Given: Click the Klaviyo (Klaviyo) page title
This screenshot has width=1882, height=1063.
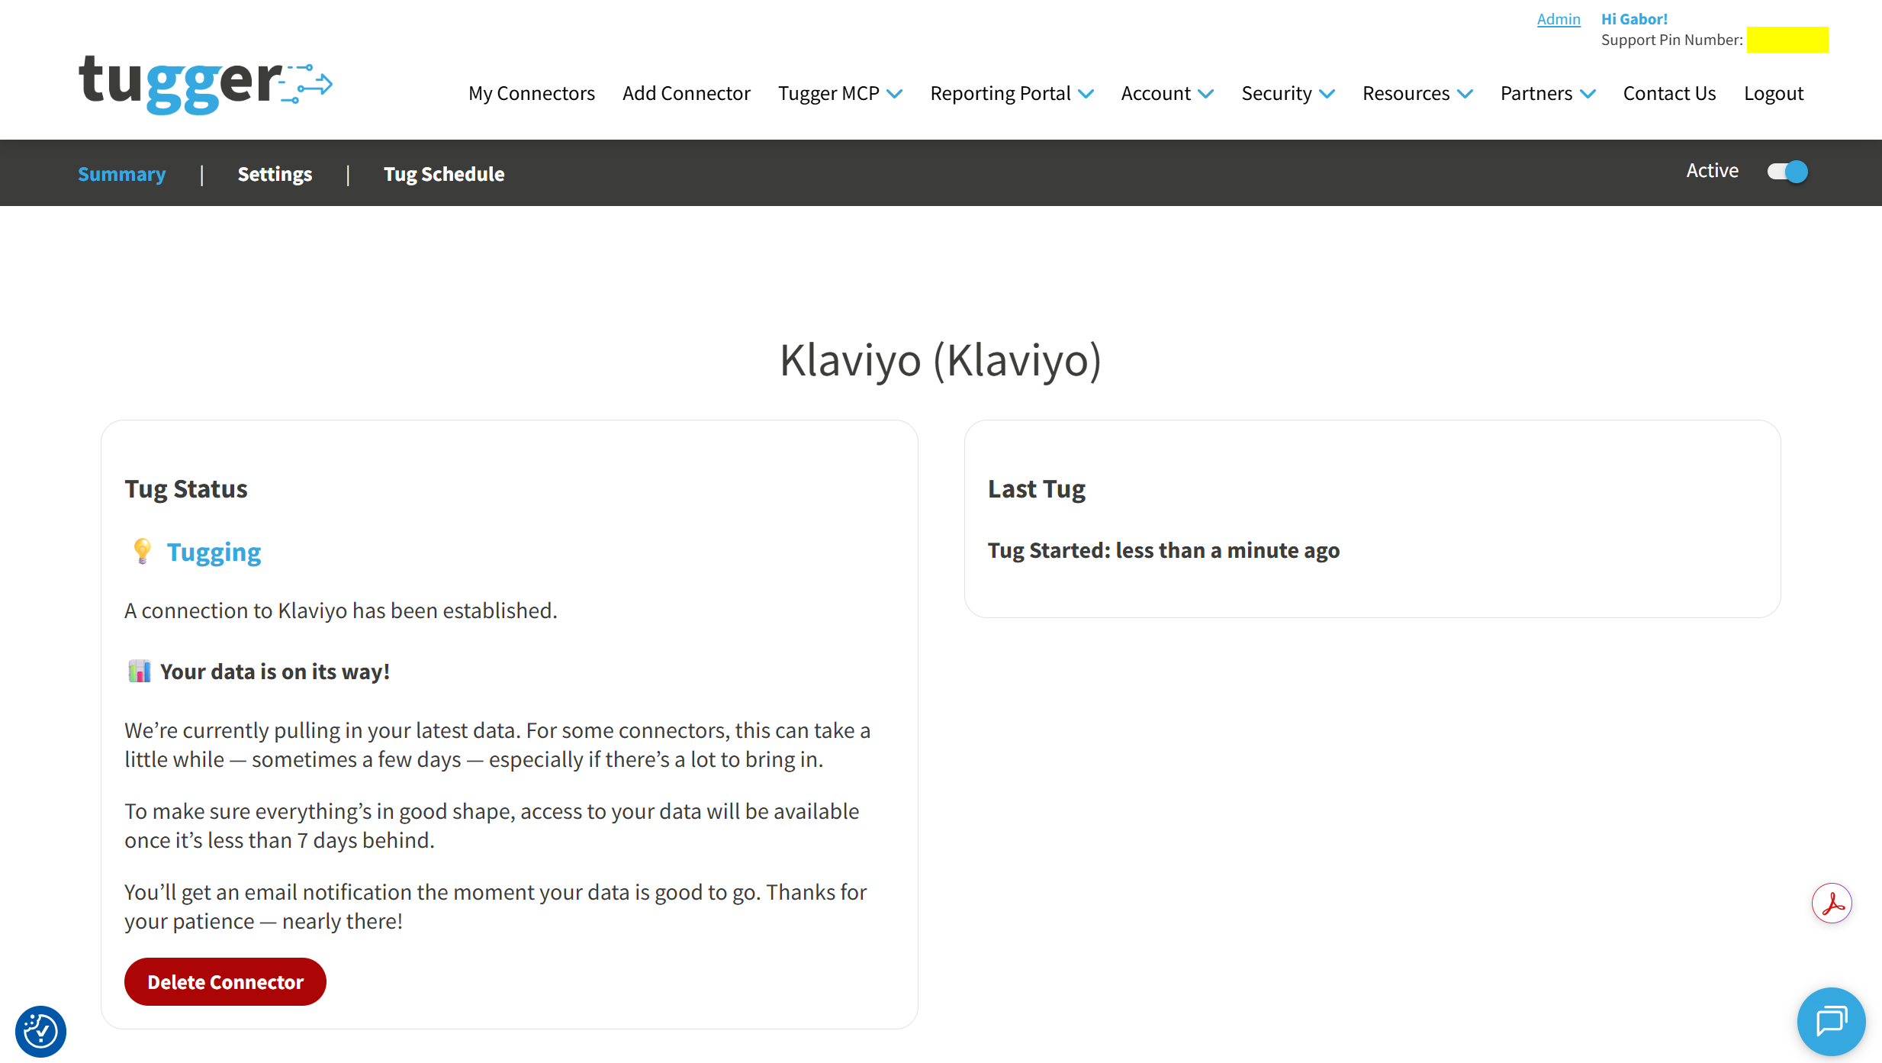Looking at the screenshot, I should pos(941,360).
